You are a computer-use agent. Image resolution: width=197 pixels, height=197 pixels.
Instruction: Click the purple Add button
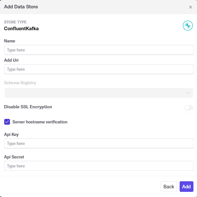tap(186, 186)
